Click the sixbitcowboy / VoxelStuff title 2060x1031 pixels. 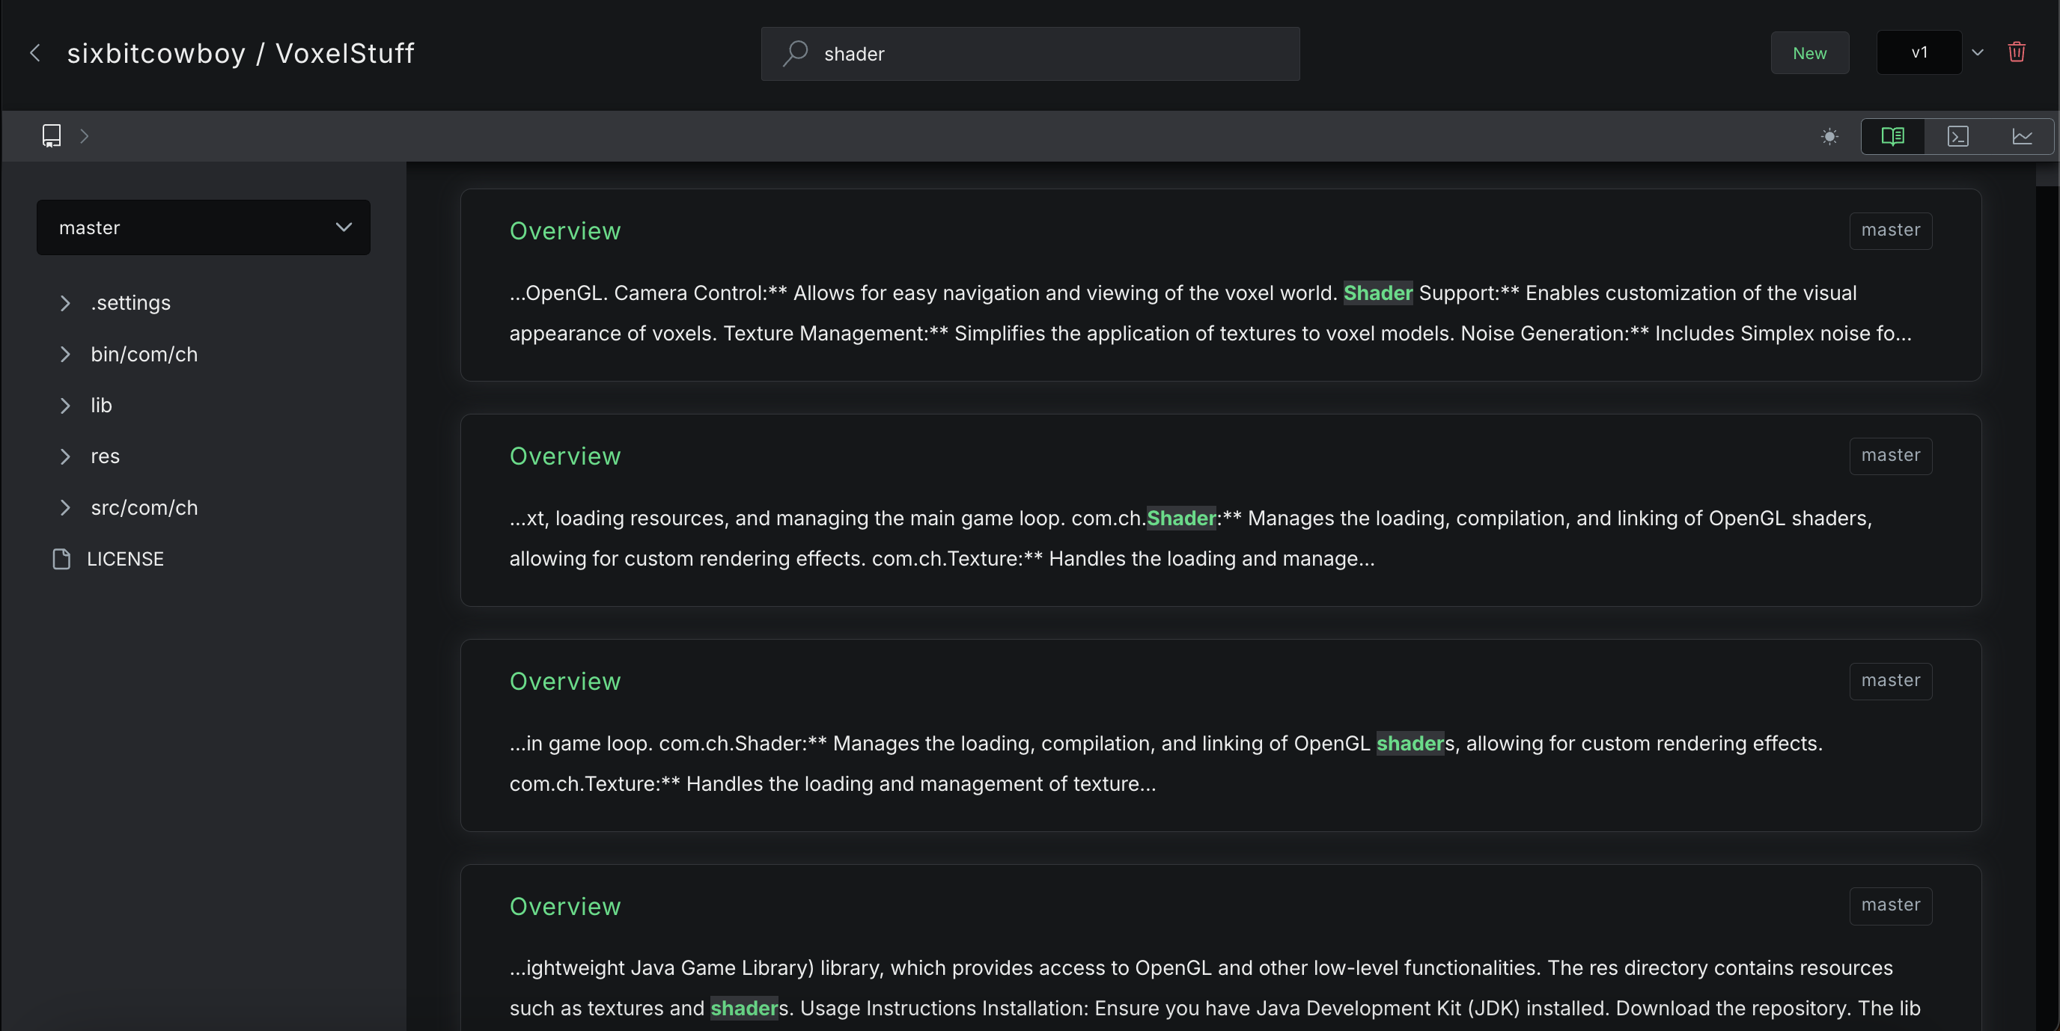pos(241,53)
